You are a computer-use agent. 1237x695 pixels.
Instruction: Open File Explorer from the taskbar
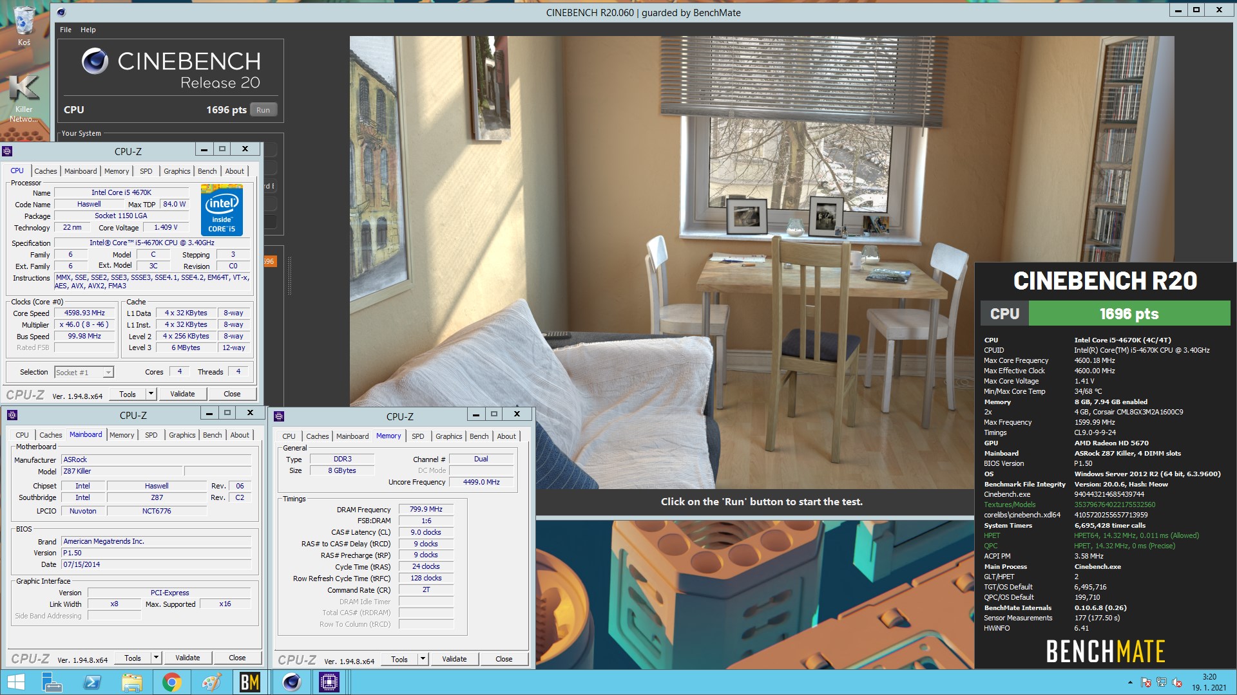coord(132,682)
